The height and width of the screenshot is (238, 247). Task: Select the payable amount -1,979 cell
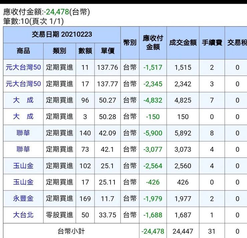point(153,199)
